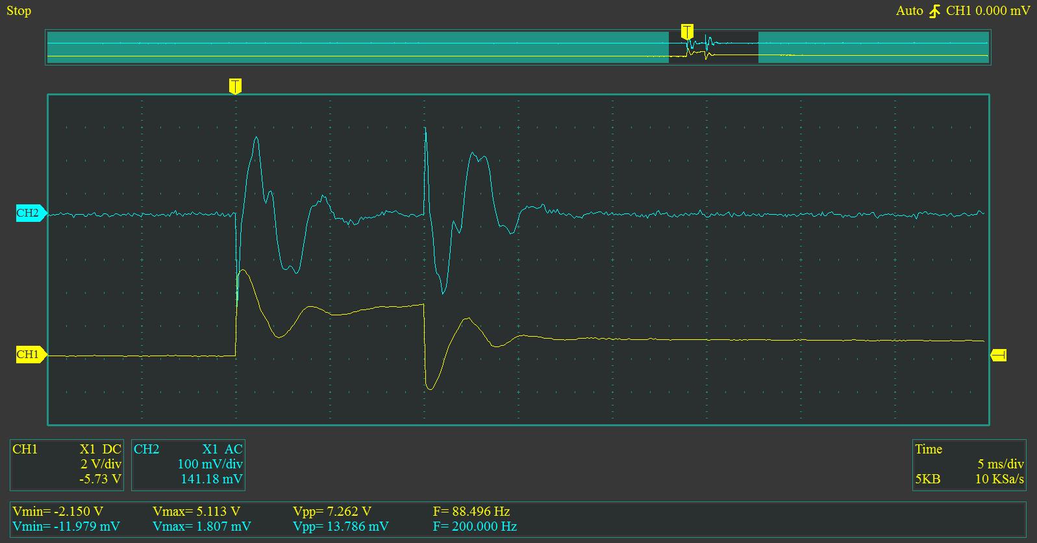
Task: Click the Vmin= -2.150 V measurement
Action: click(58, 511)
